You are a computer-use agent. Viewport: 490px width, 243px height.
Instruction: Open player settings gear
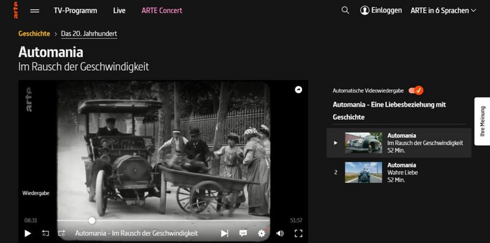coord(262,233)
